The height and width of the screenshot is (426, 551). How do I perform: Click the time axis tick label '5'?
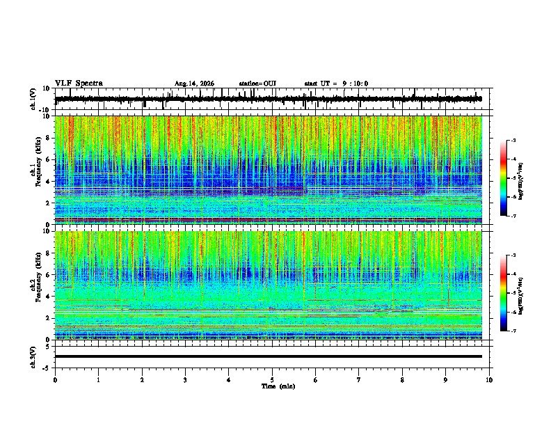click(x=272, y=380)
